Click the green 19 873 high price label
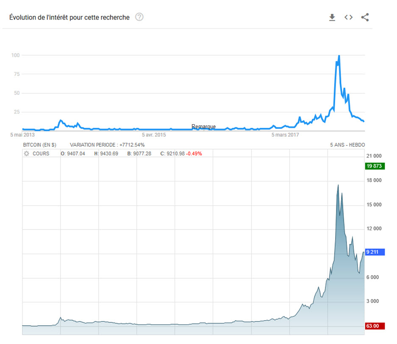 coord(375,166)
